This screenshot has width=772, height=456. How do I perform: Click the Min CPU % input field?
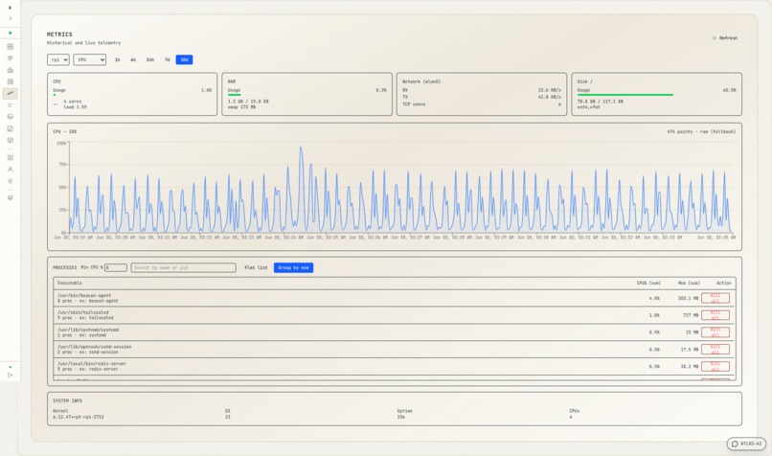tap(116, 268)
